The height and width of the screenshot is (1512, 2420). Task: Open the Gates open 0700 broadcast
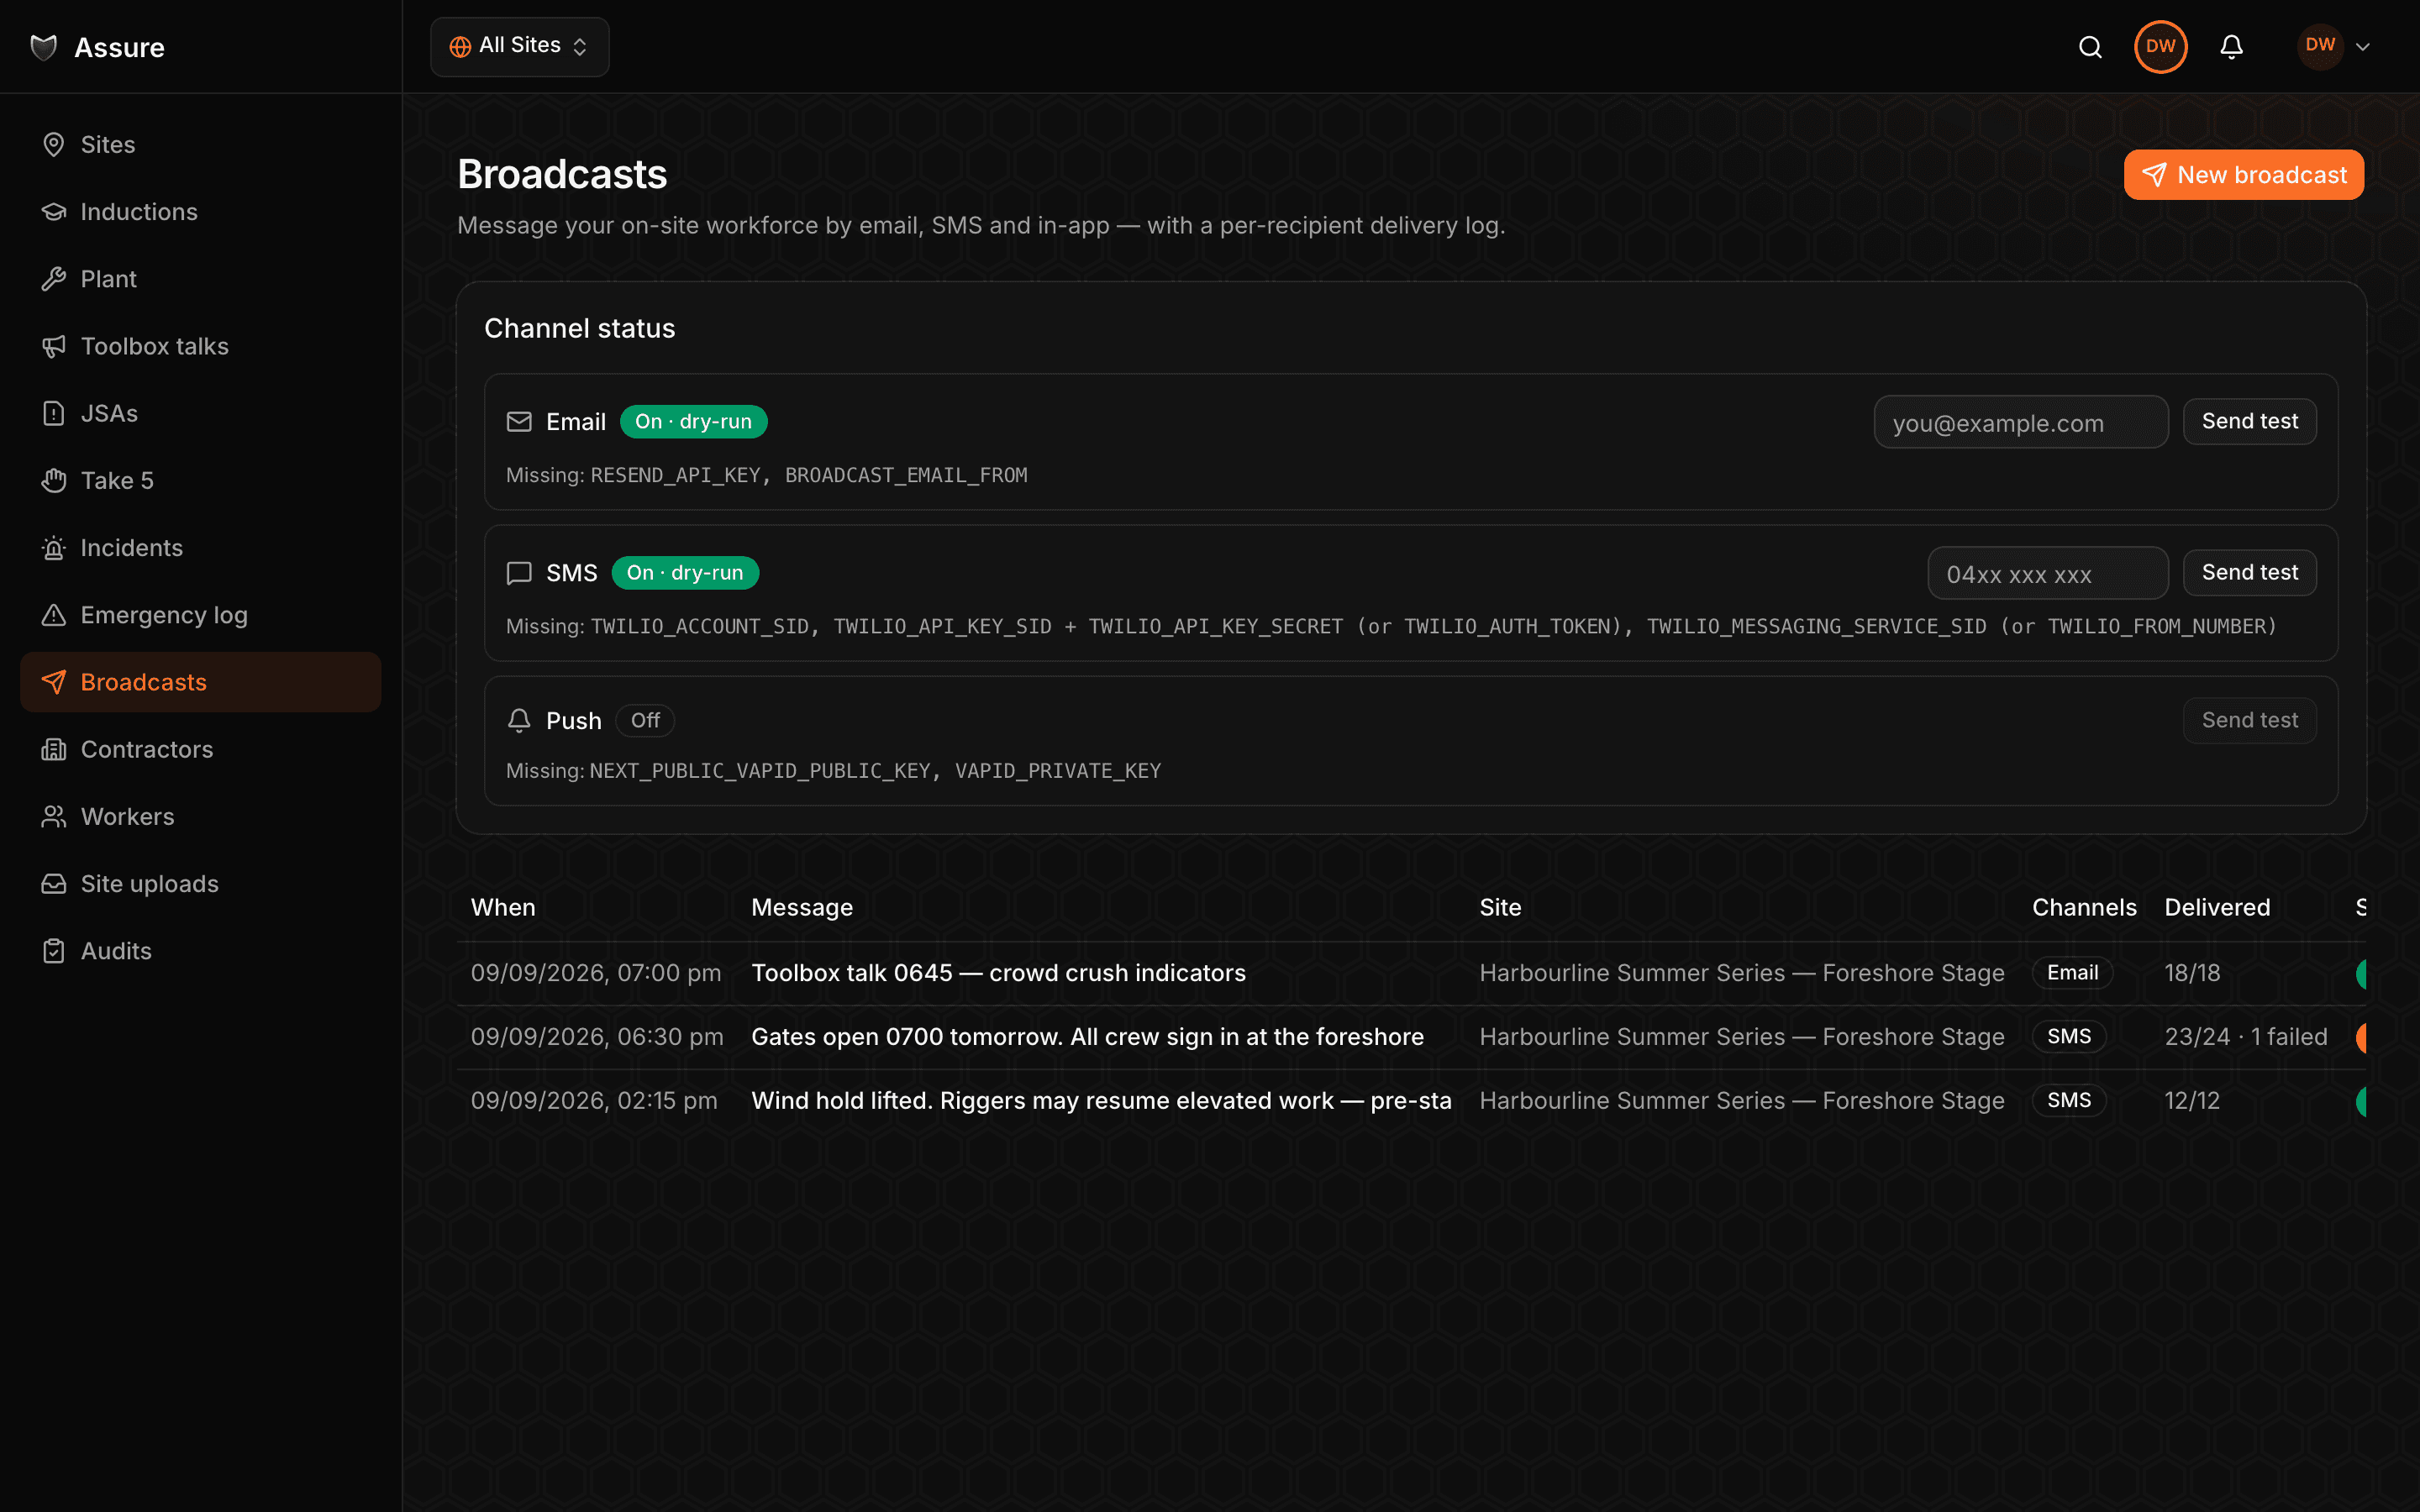[x=1411, y=1037]
